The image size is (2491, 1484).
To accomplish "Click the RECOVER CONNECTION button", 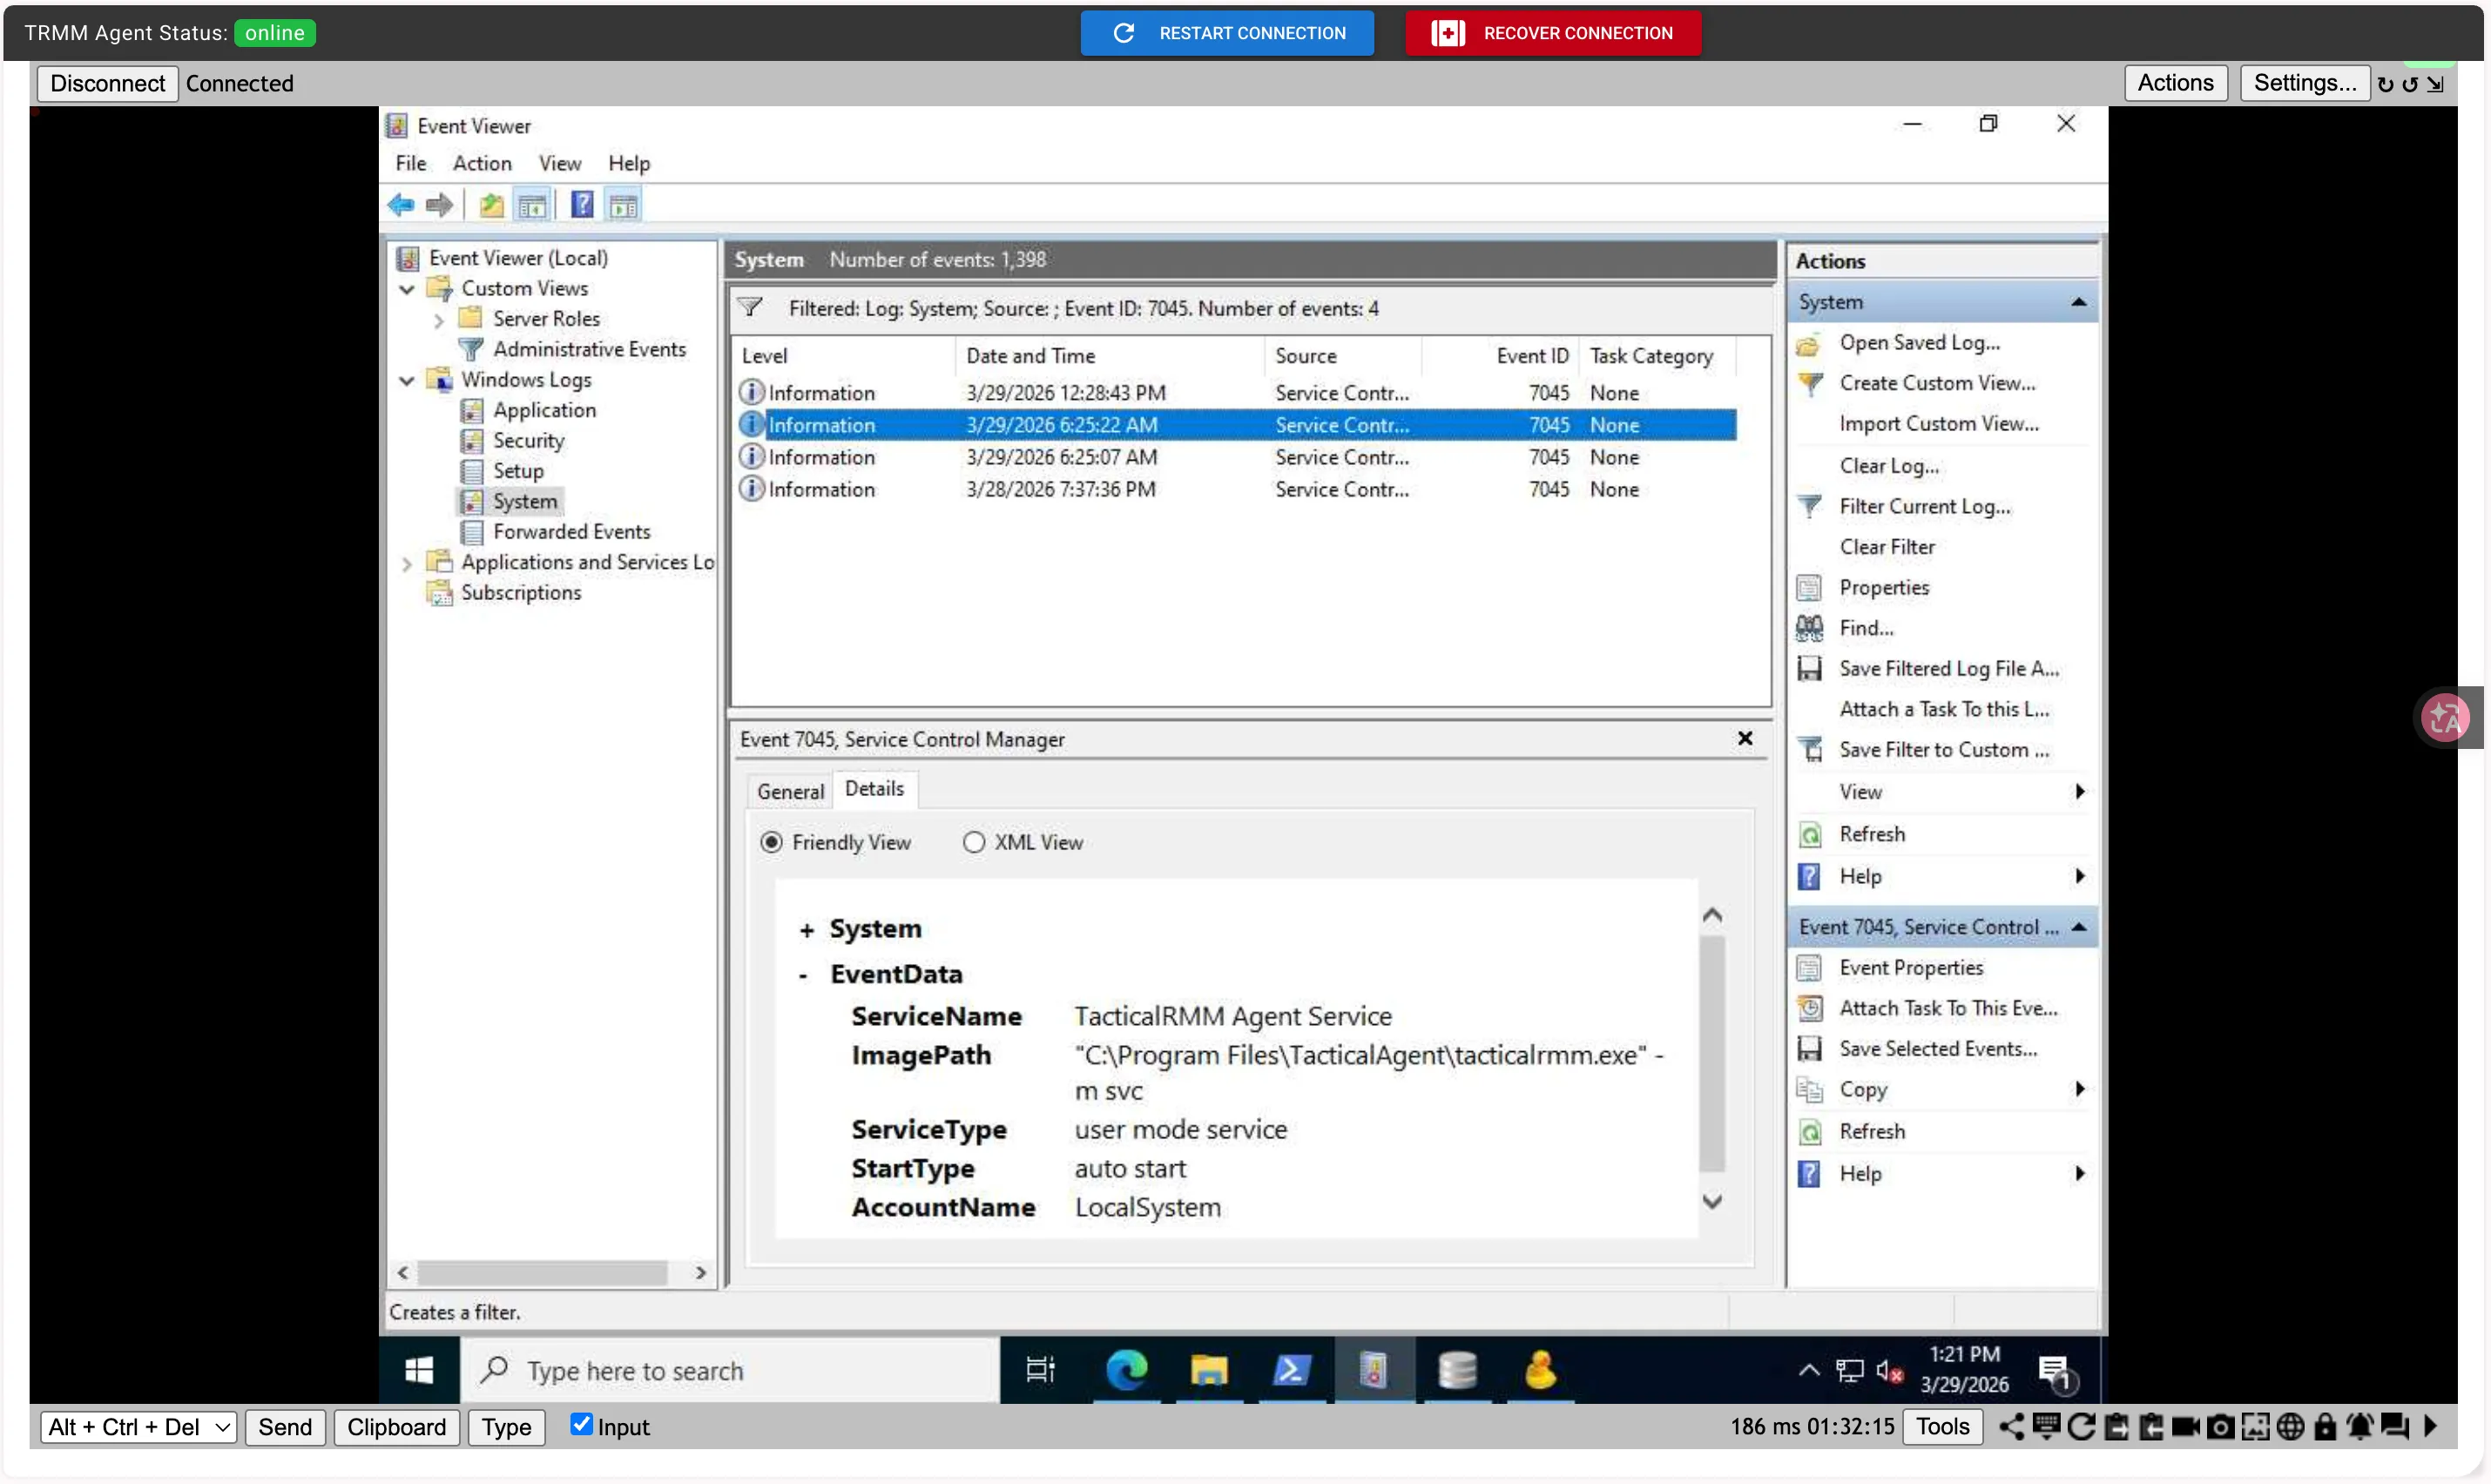I will pyautogui.click(x=1553, y=33).
